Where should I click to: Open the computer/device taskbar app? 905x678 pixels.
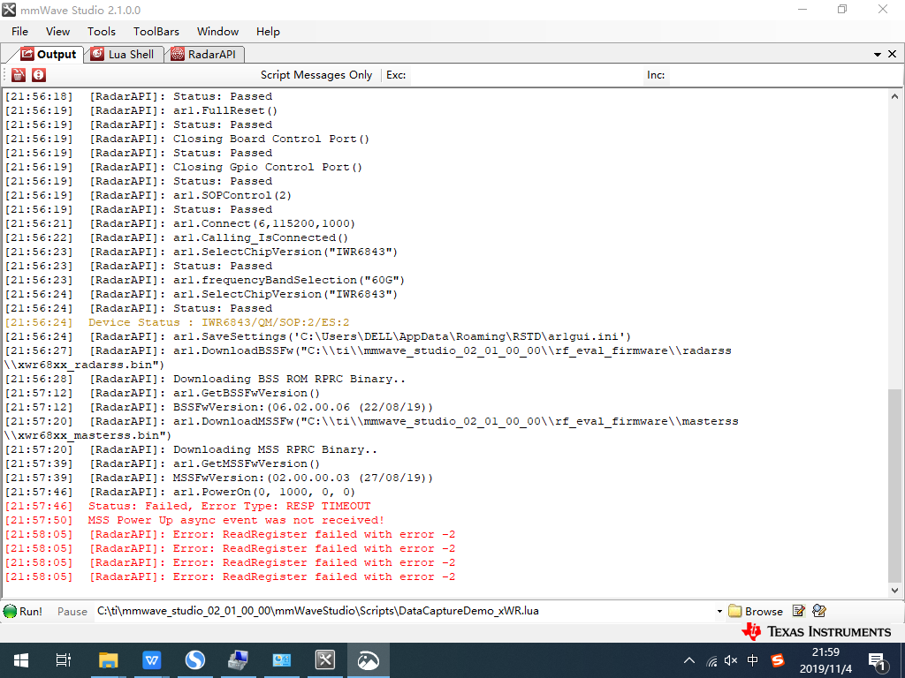(239, 660)
